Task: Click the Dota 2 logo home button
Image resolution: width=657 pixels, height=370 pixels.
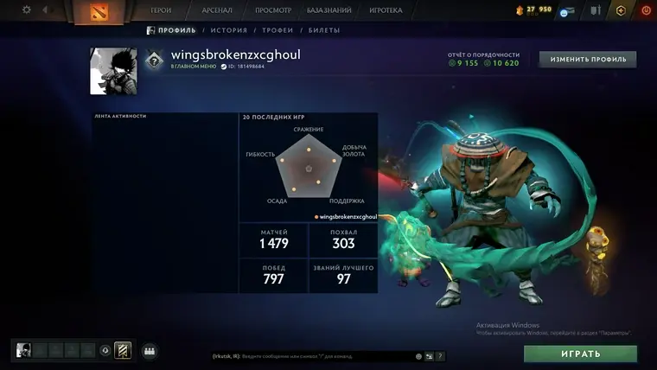Action: 99,11
